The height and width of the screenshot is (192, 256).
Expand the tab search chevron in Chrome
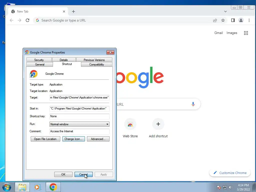[x=225, y=11]
